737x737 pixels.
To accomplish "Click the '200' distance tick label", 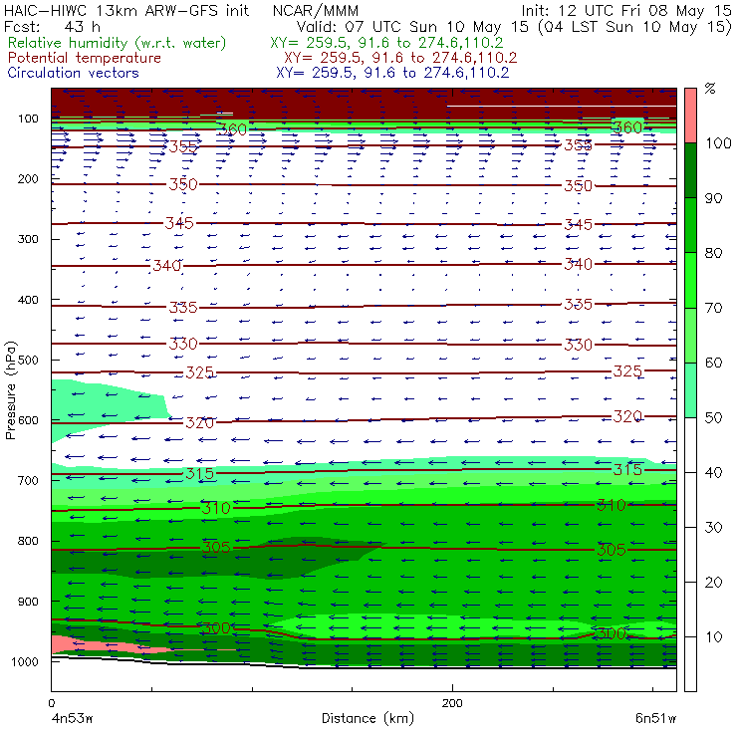I will pyautogui.click(x=452, y=703).
